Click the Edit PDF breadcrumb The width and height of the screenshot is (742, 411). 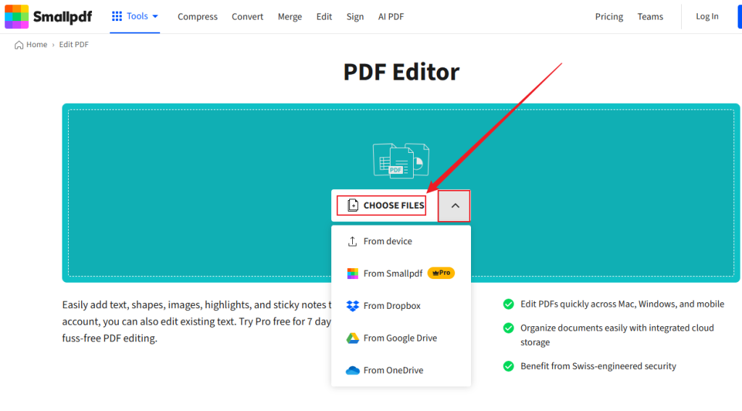pyautogui.click(x=74, y=44)
